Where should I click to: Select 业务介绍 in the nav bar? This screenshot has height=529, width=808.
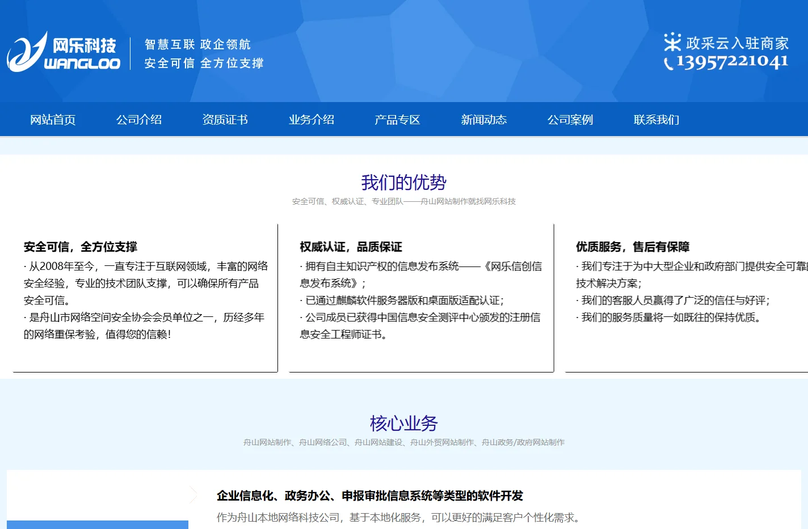click(x=312, y=120)
